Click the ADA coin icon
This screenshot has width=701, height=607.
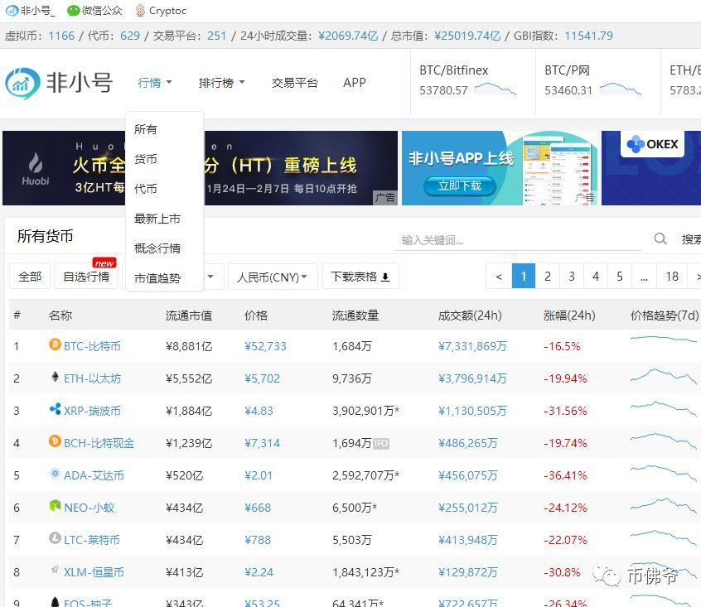coord(55,474)
